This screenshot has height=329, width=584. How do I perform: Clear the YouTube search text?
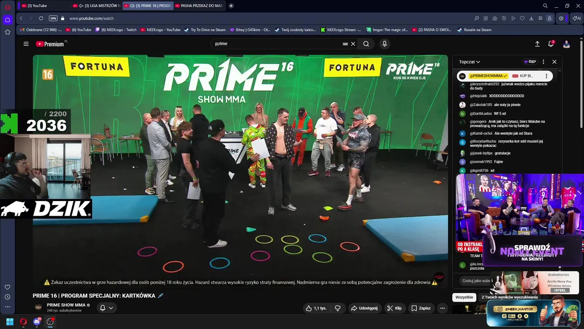[353, 44]
